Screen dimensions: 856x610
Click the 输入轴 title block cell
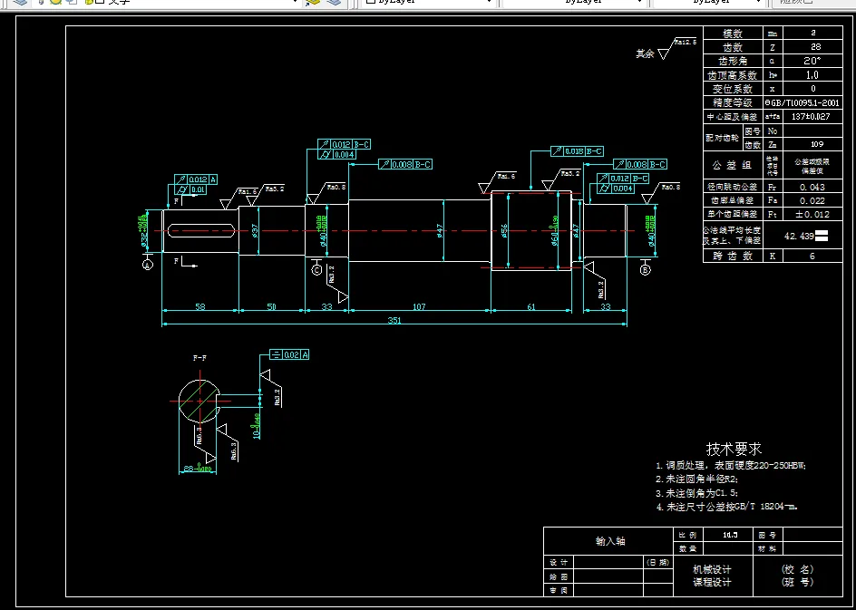609,541
